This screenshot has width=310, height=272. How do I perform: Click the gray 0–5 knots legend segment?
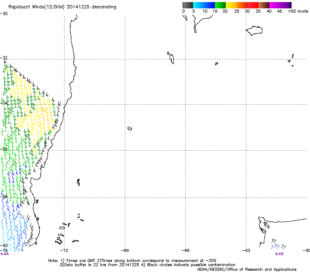pyautogui.click(x=188, y=5)
